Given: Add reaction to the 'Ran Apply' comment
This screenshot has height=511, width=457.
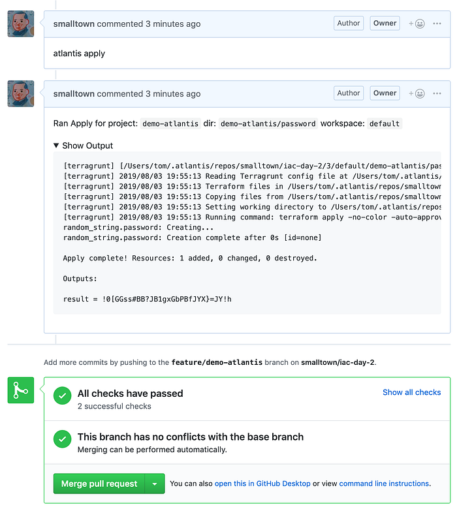Looking at the screenshot, I should [x=417, y=94].
